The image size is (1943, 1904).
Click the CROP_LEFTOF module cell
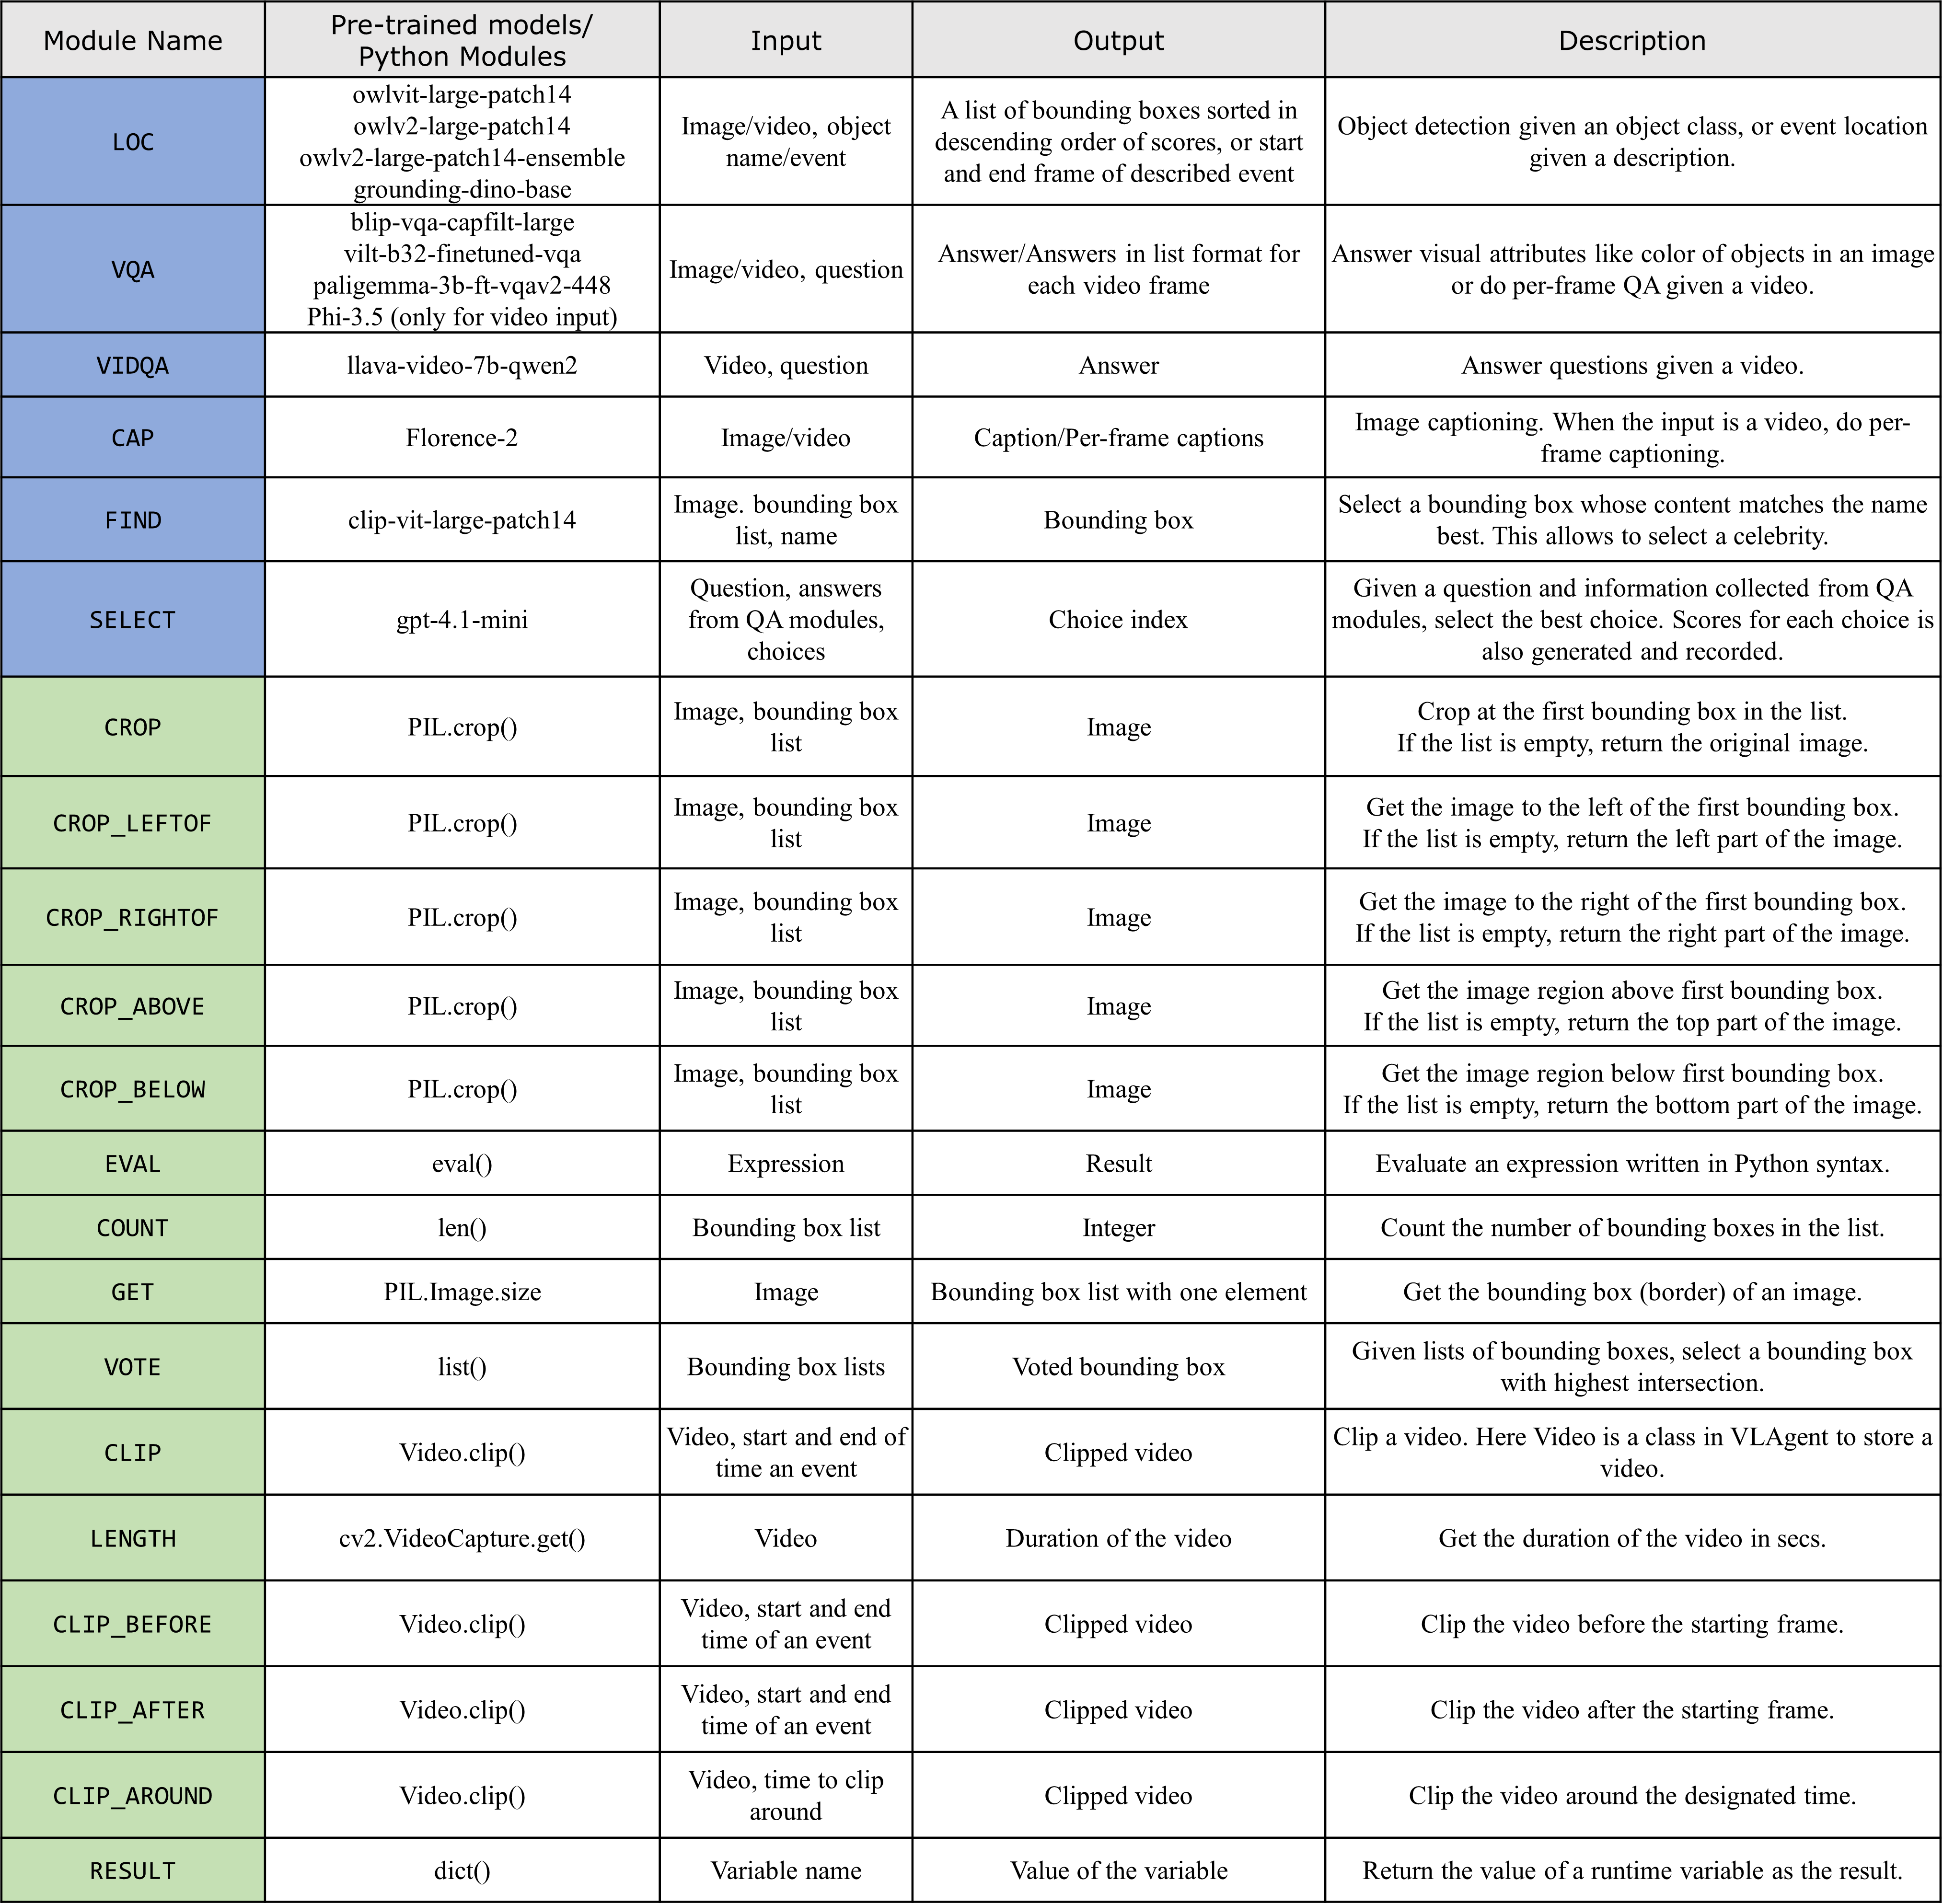click(133, 823)
